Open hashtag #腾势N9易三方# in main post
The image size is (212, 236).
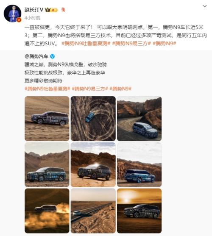[131, 44]
